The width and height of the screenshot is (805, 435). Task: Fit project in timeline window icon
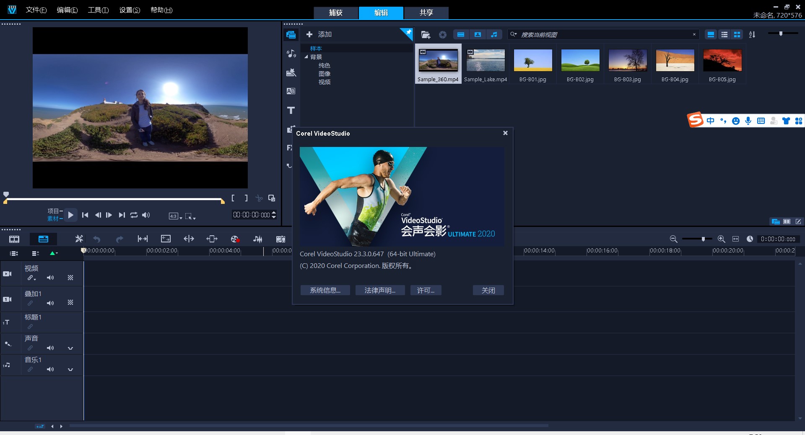(735, 239)
